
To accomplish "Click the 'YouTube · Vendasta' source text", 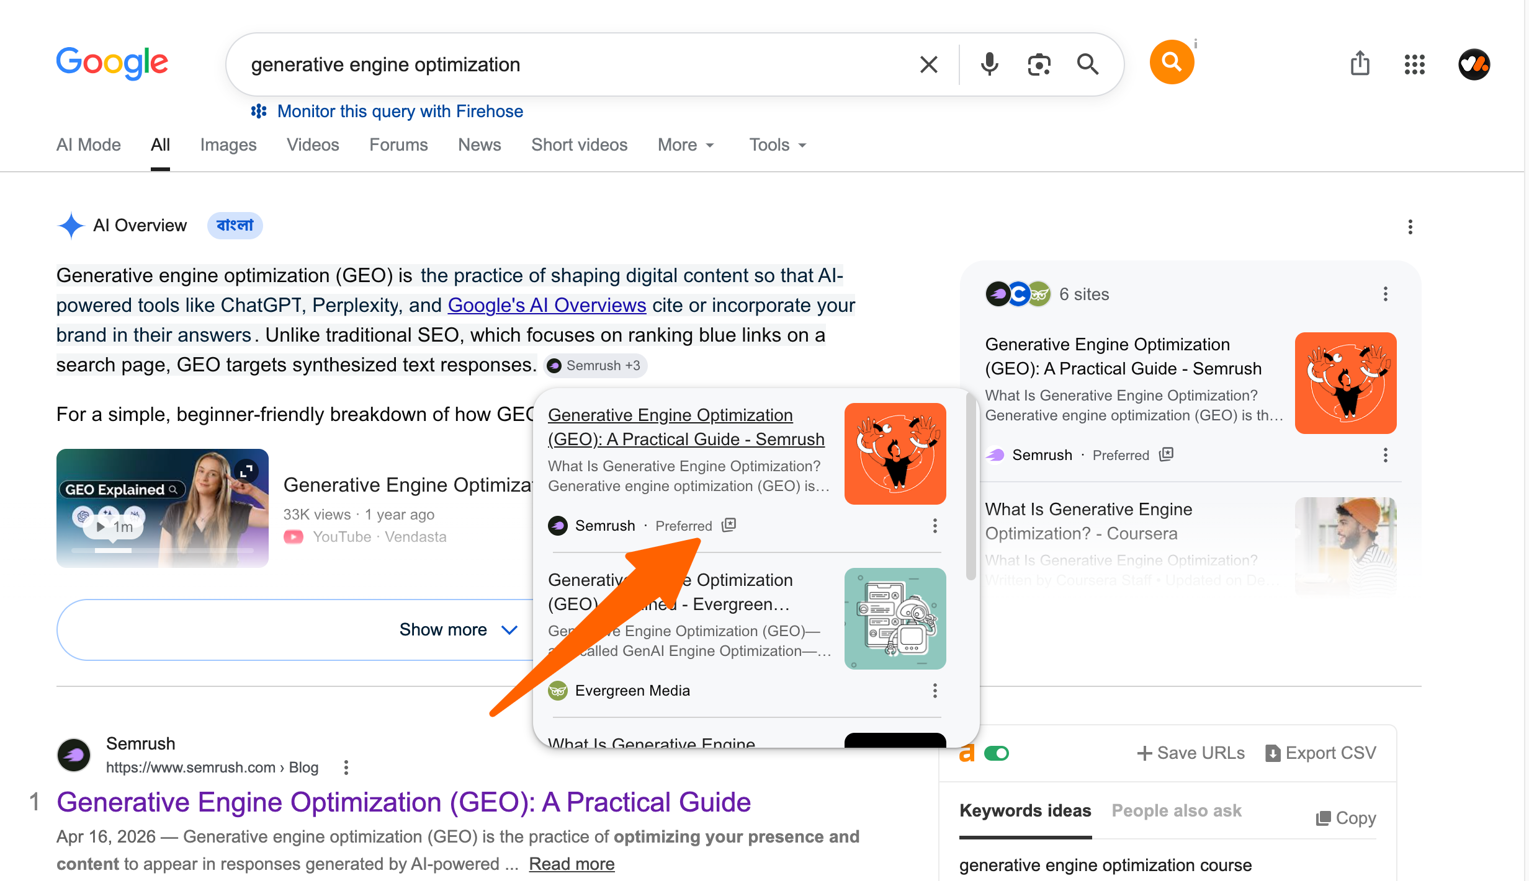I will click(380, 537).
